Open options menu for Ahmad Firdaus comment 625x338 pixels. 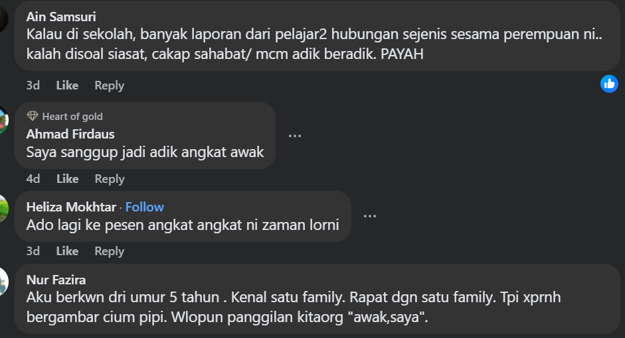(294, 136)
